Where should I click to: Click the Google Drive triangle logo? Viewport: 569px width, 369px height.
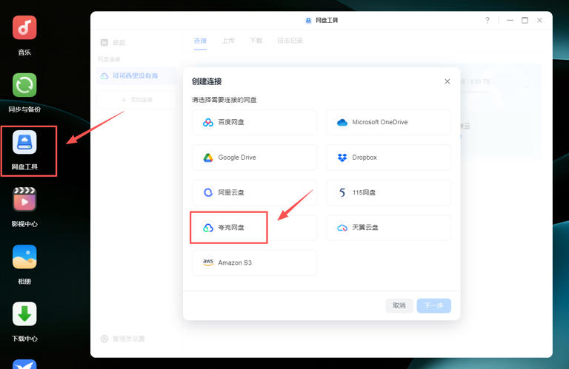pyautogui.click(x=208, y=158)
